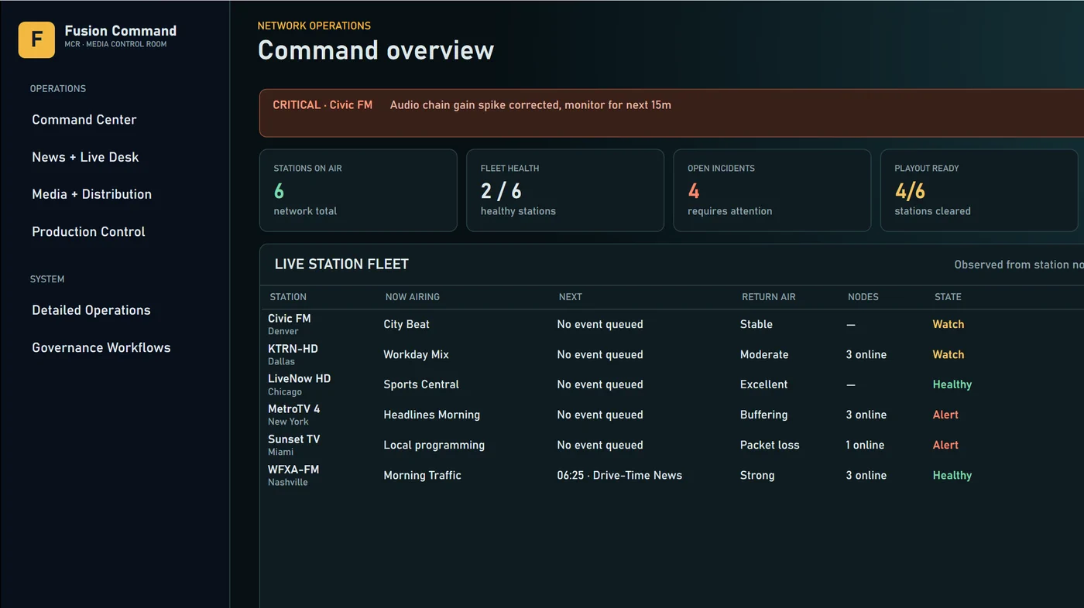Click the Packet loss return air value
Viewport: 1084px width, 608px height.
[x=770, y=445]
